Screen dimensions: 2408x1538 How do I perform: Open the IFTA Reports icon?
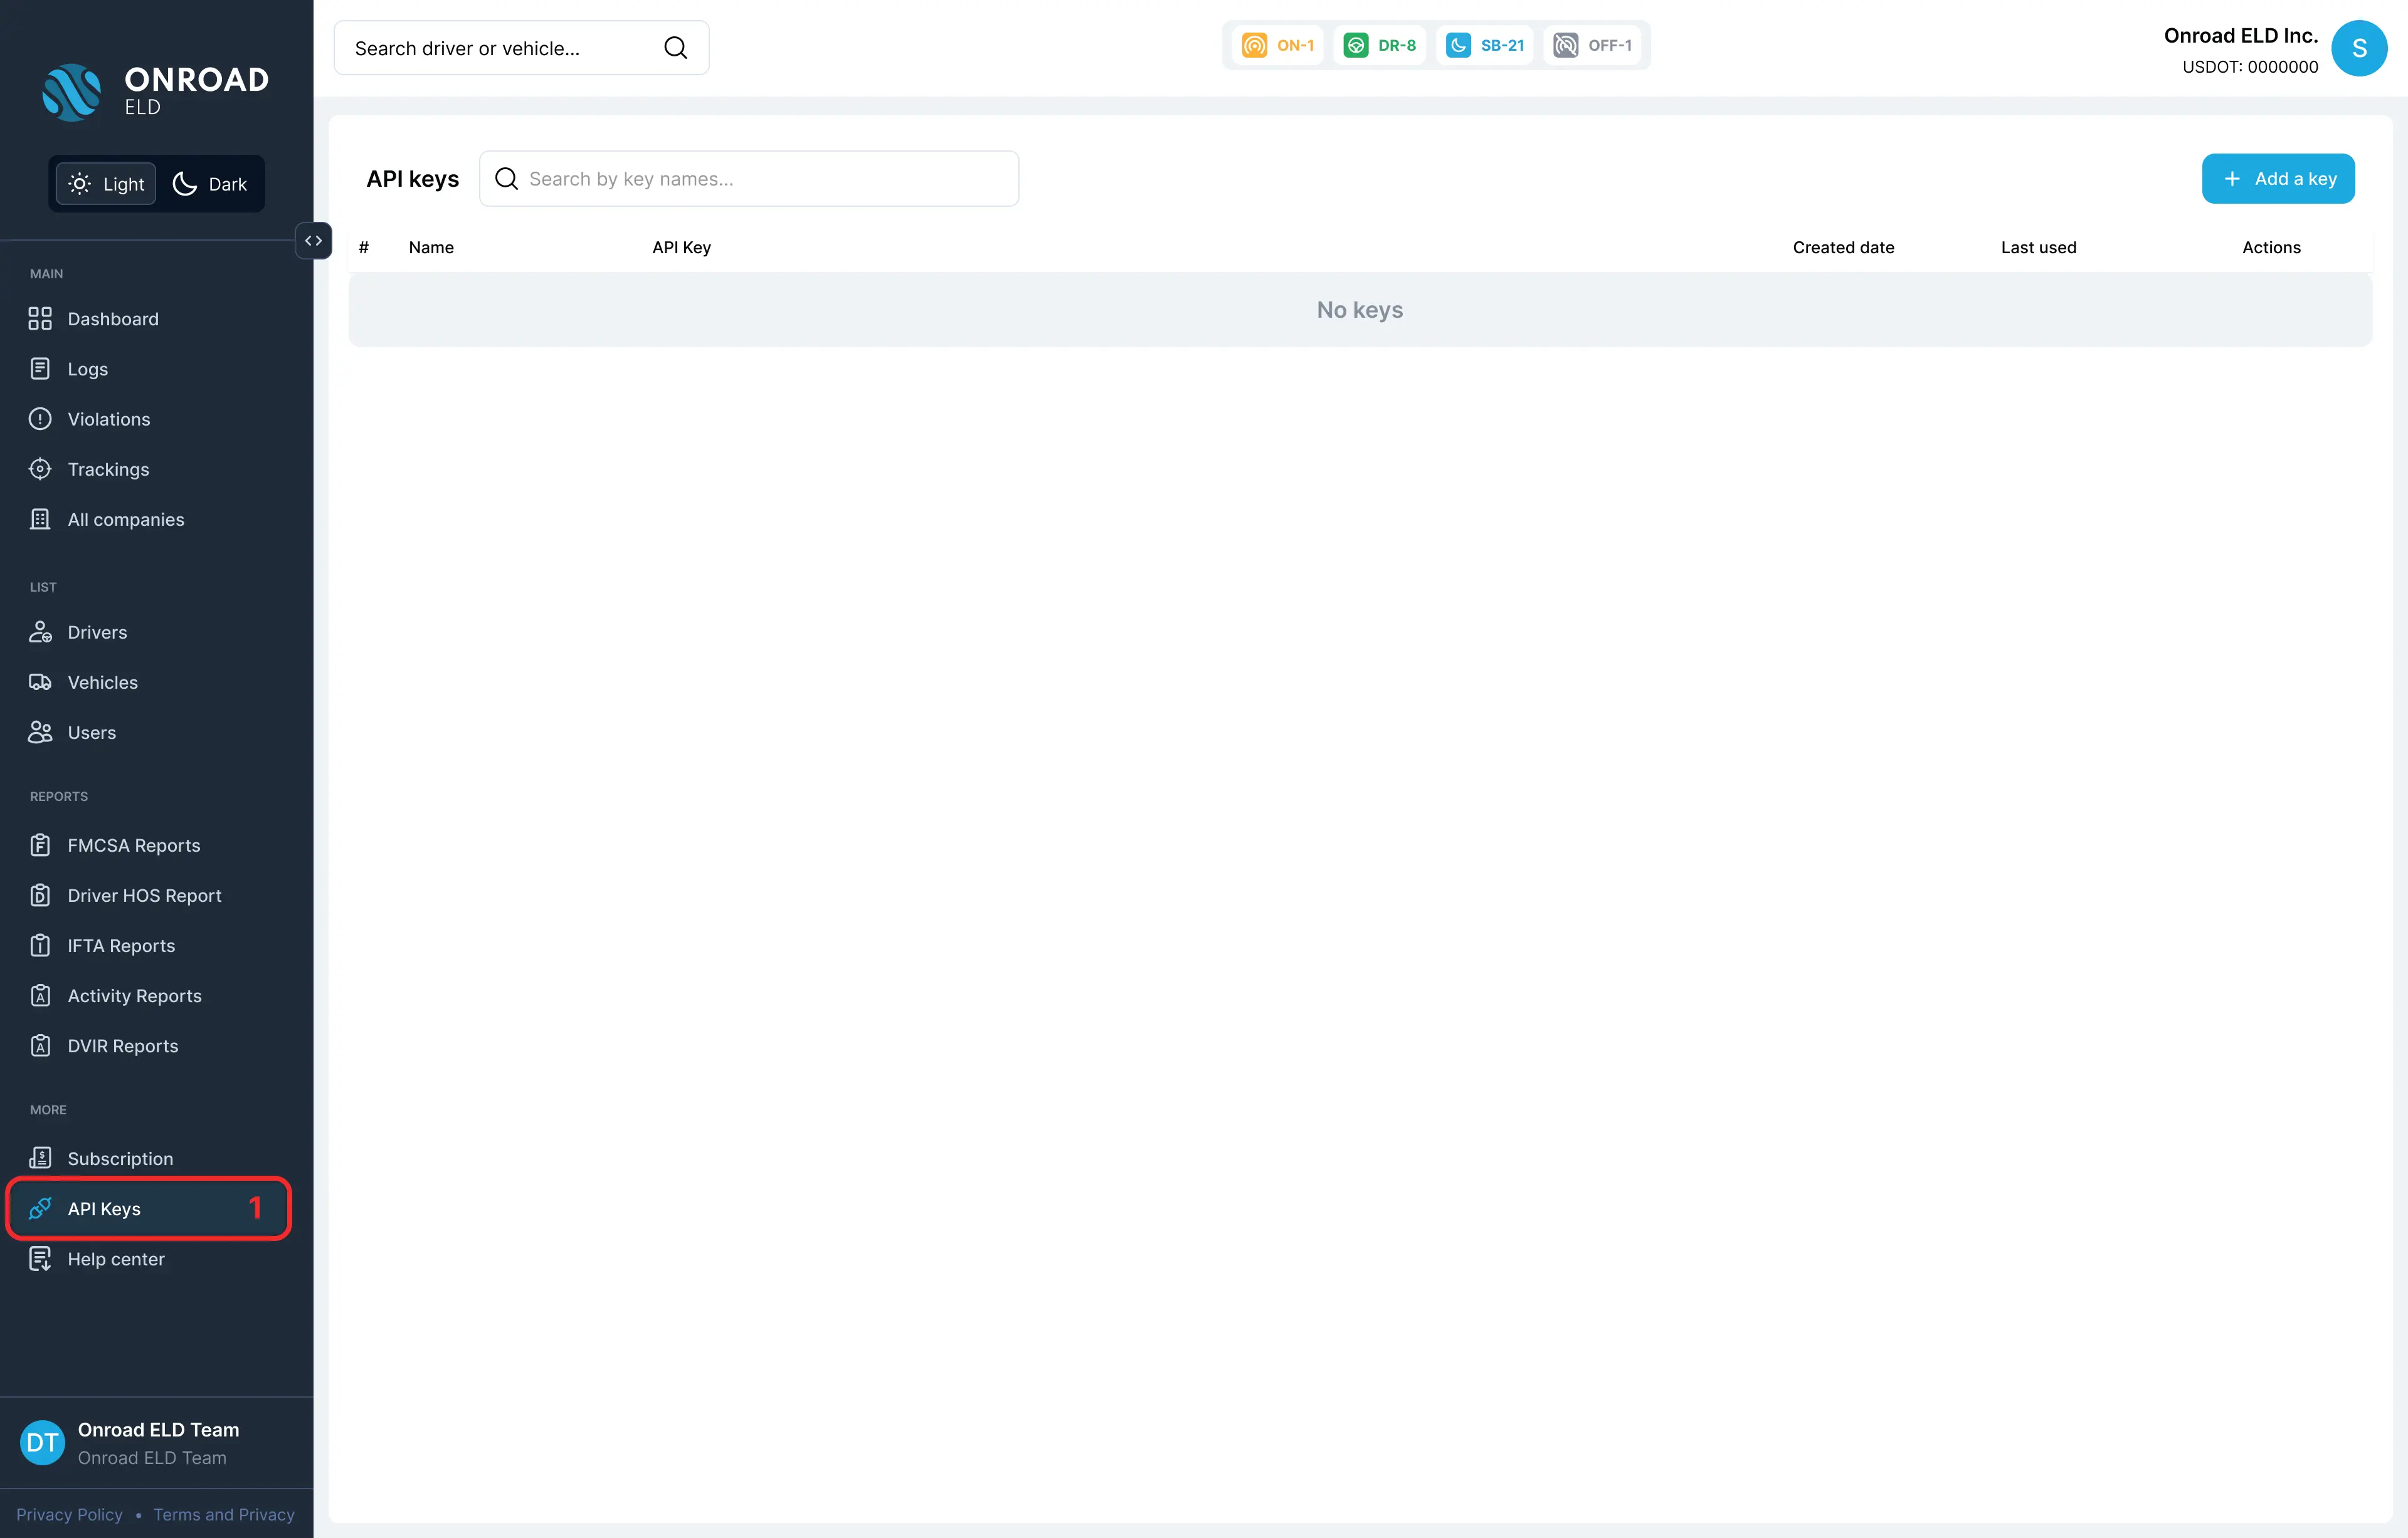pyautogui.click(x=40, y=945)
